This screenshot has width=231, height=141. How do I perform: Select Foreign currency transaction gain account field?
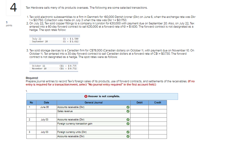(94, 124)
